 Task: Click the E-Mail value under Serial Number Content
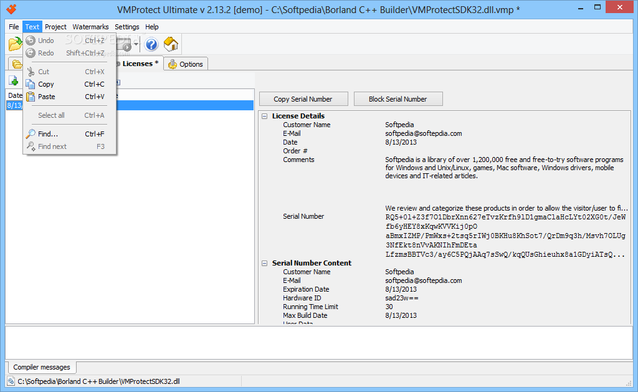click(424, 280)
